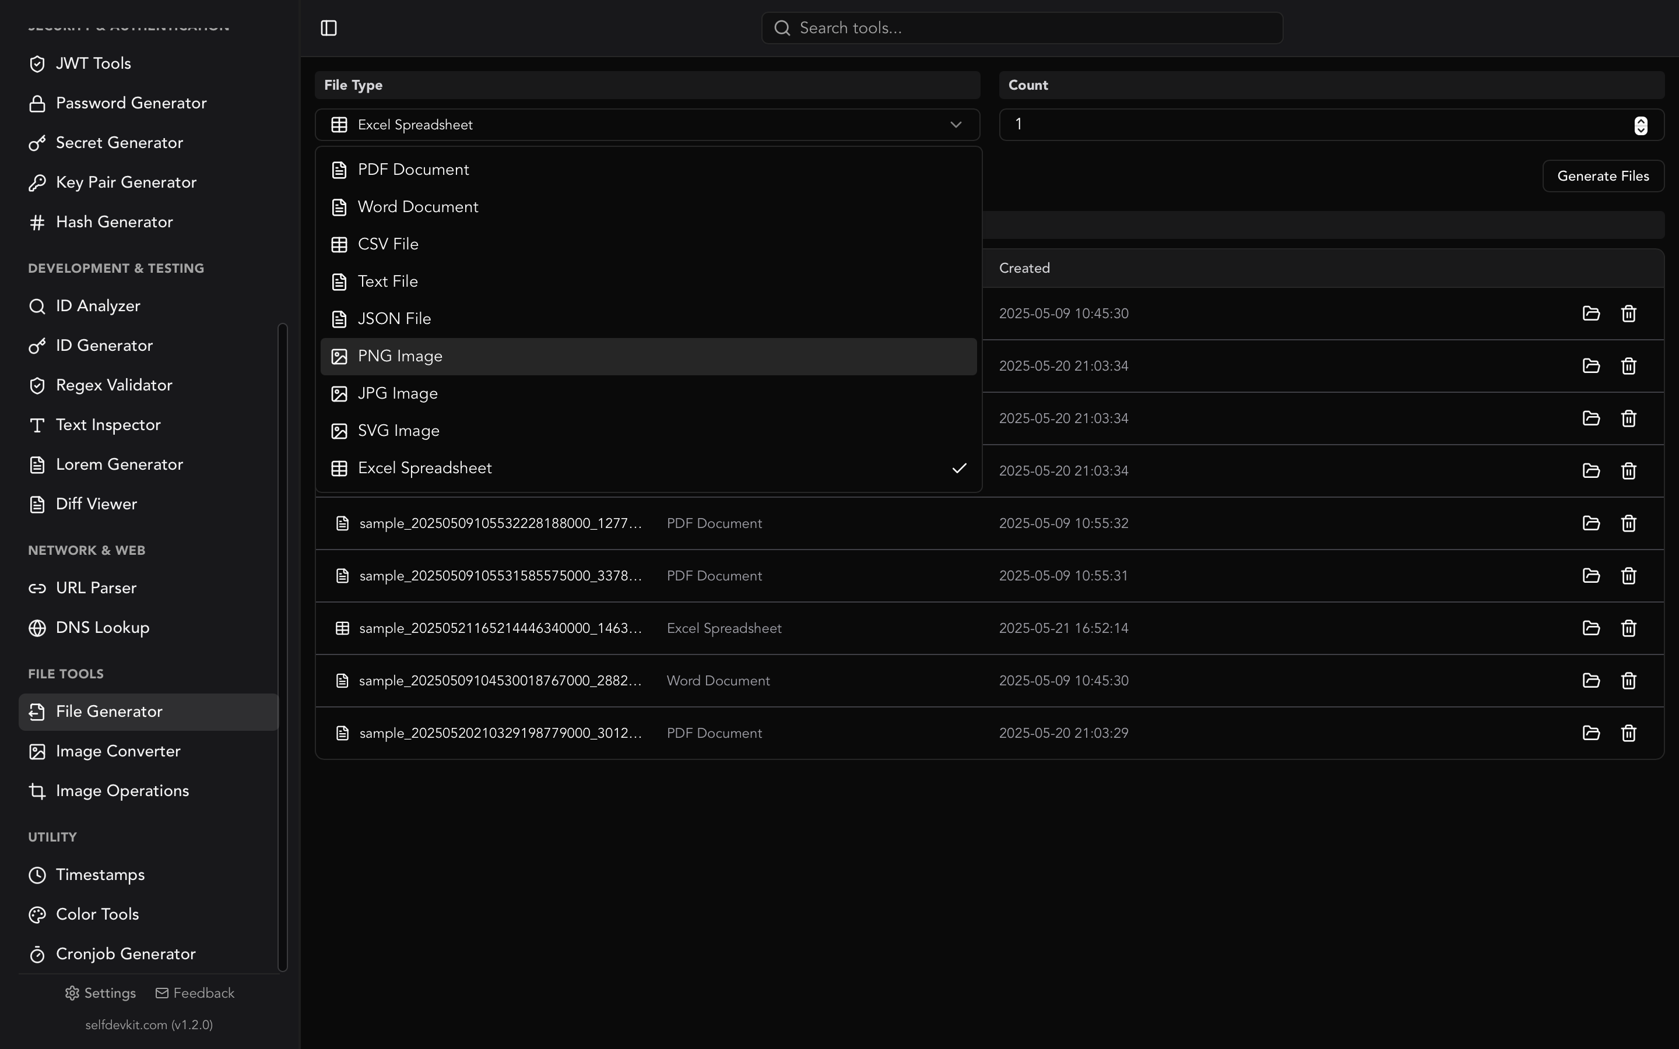Choose PDF Document from the list

(648, 170)
